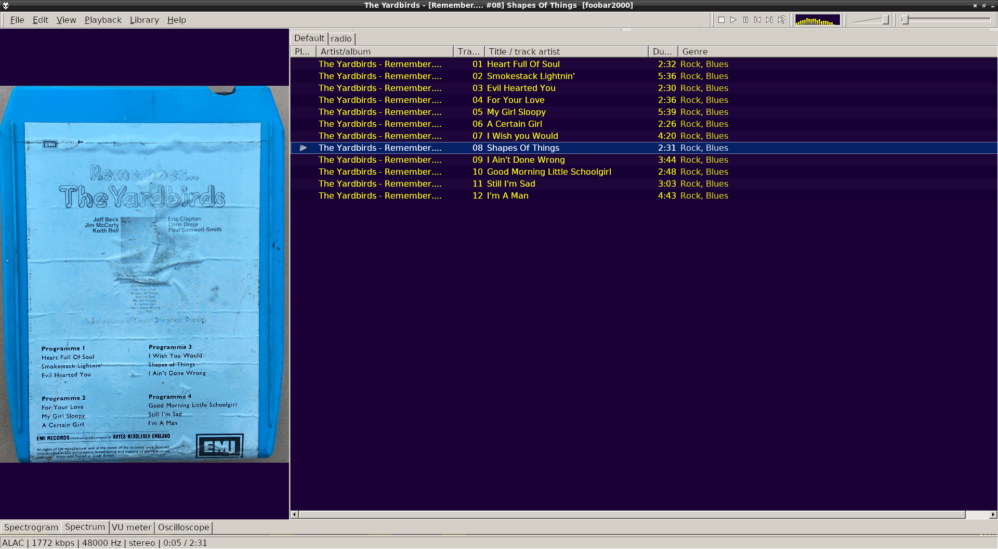Select track 04 For Your Love
This screenshot has height=549, width=998.
point(644,100)
